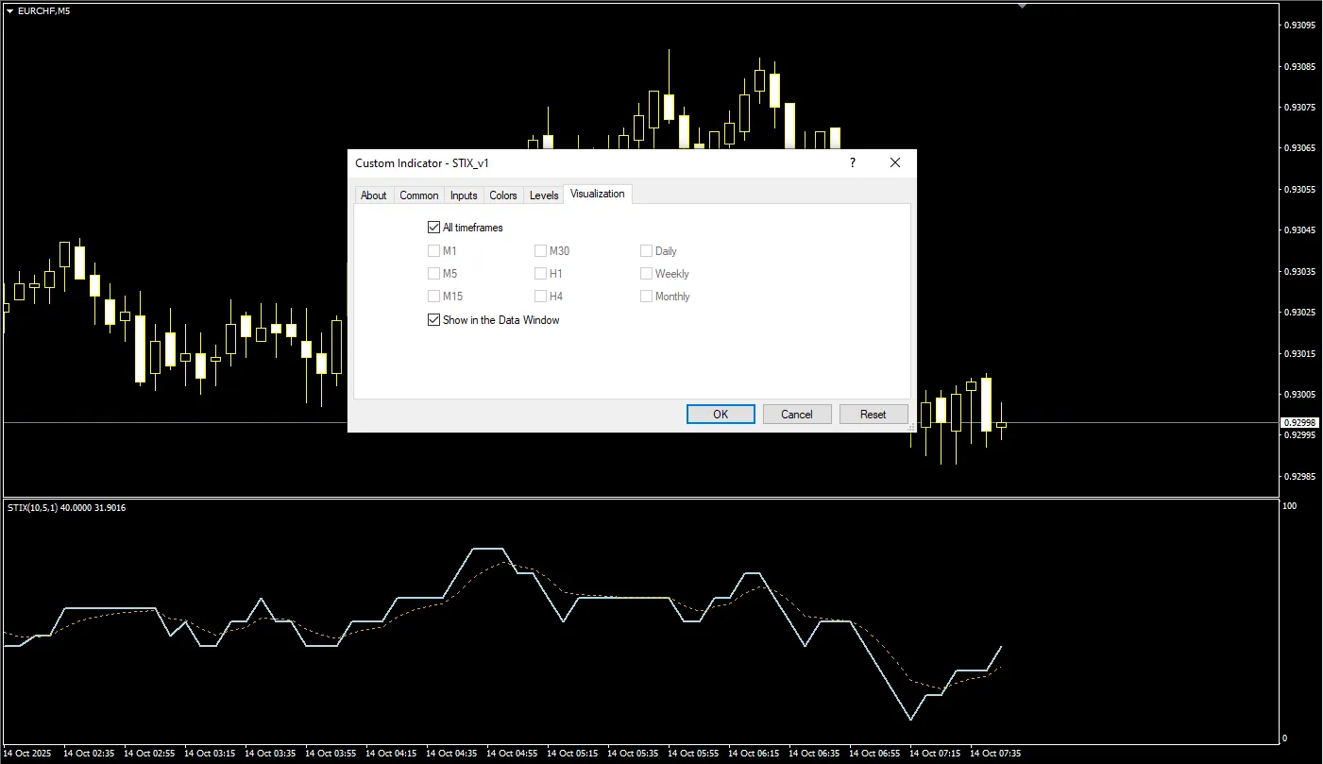Enable the Weekly timeframe checkbox
This screenshot has width=1323, height=764.
647,274
